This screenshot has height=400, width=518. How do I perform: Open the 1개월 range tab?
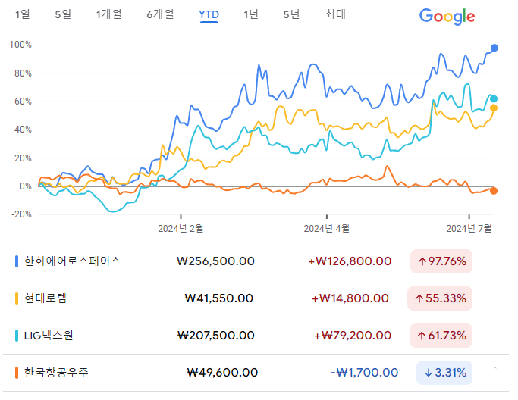108,14
